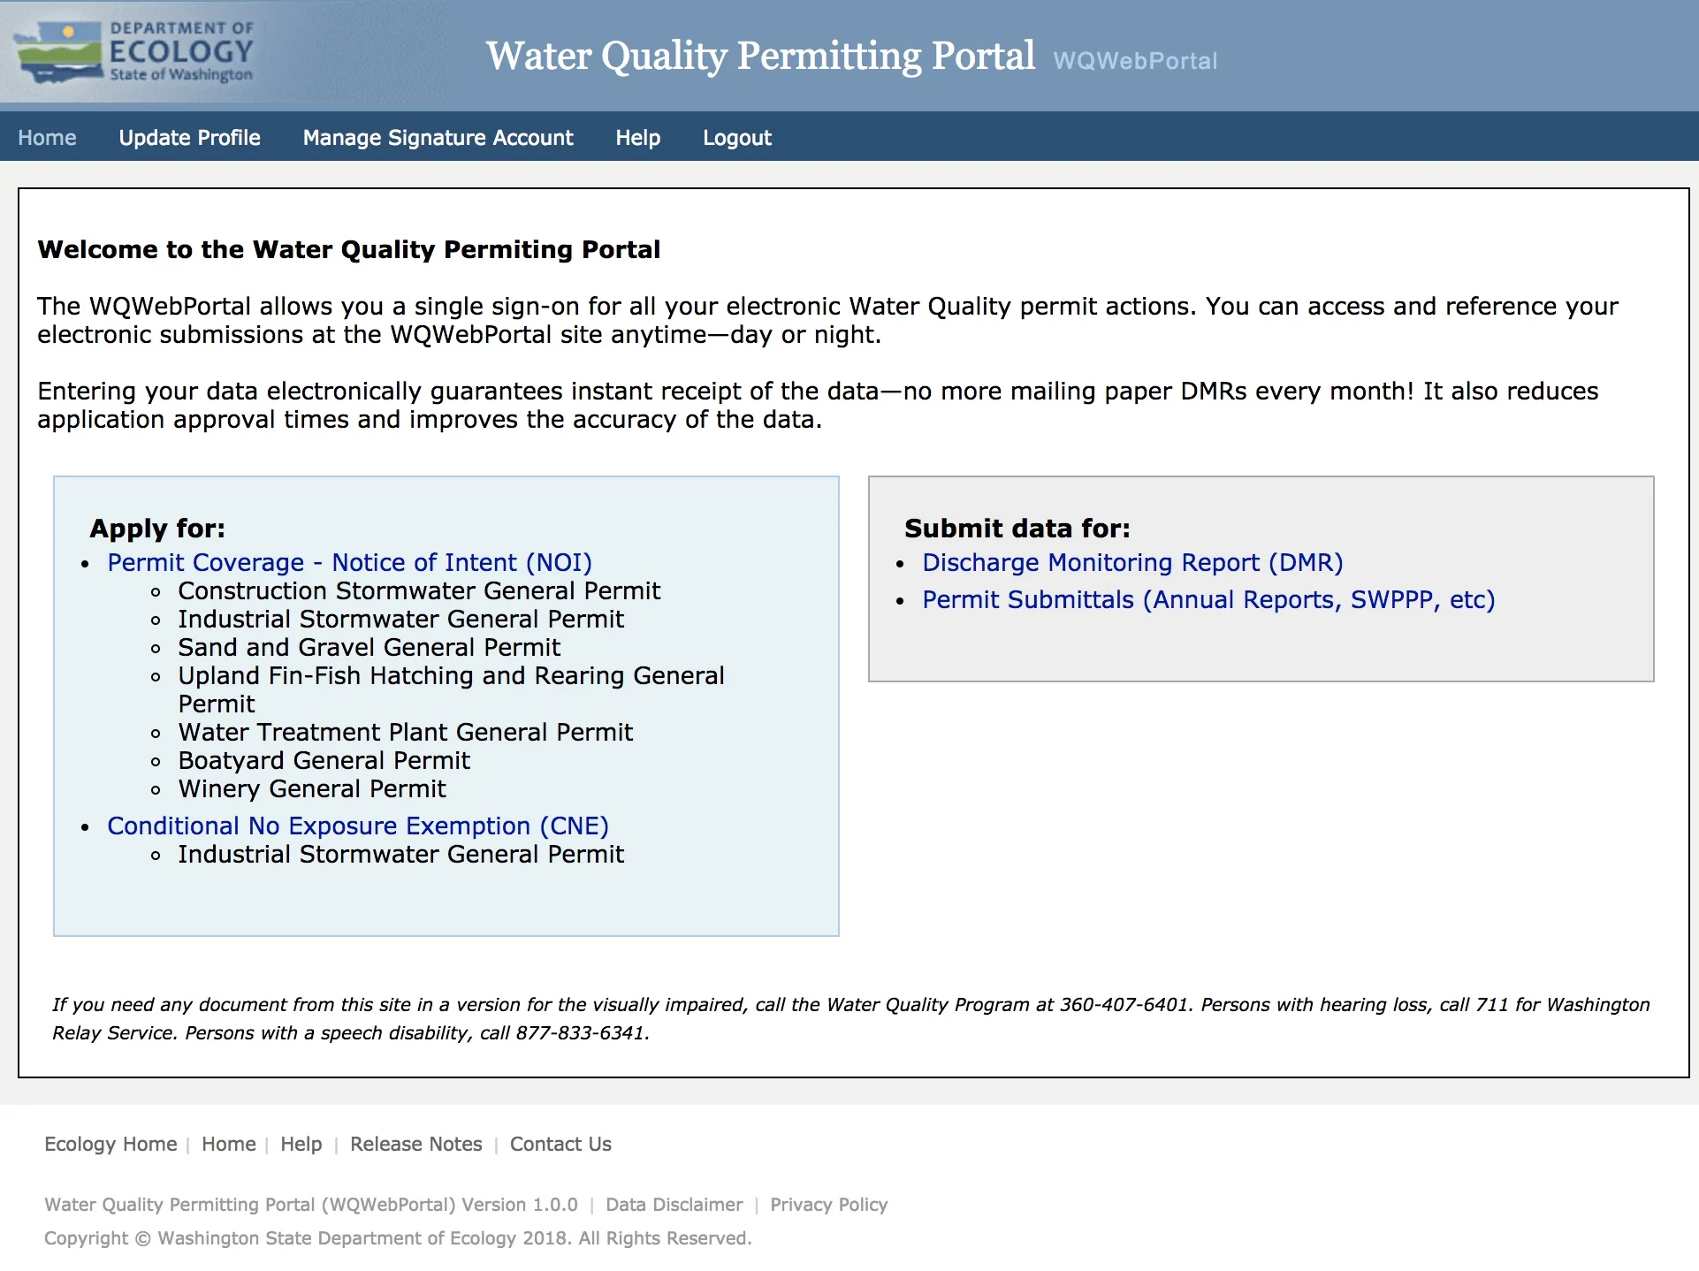
Task: Open Permit Submittals (Annual Reports, SWPPP, etc)
Action: pyautogui.click(x=1208, y=600)
